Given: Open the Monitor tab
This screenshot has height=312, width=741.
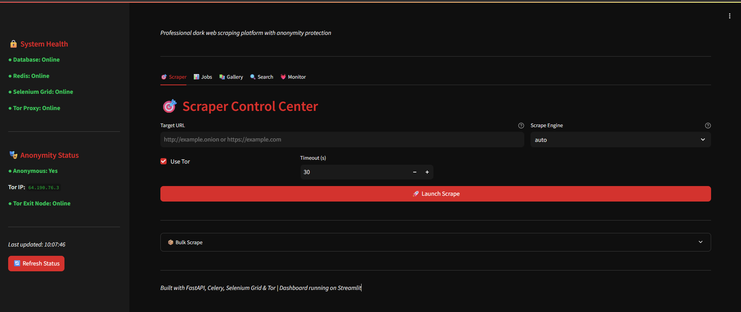Looking at the screenshot, I should point(293,77).
